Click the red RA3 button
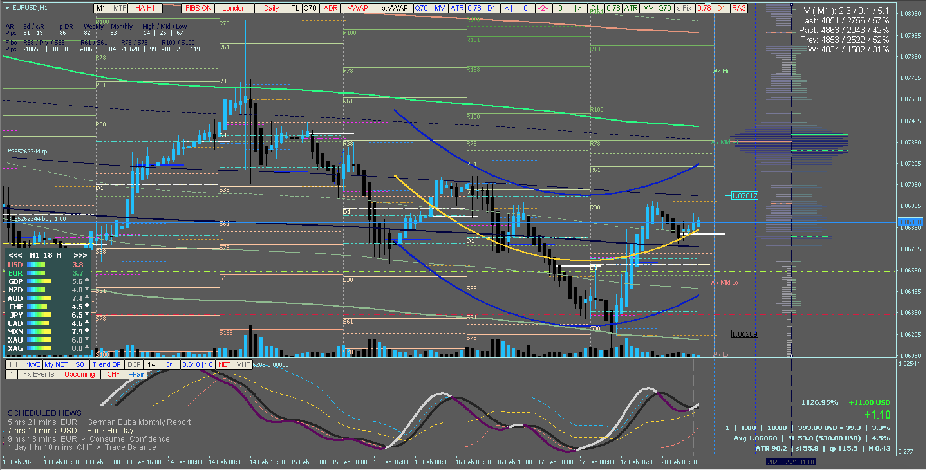 (x=738, y=8)
